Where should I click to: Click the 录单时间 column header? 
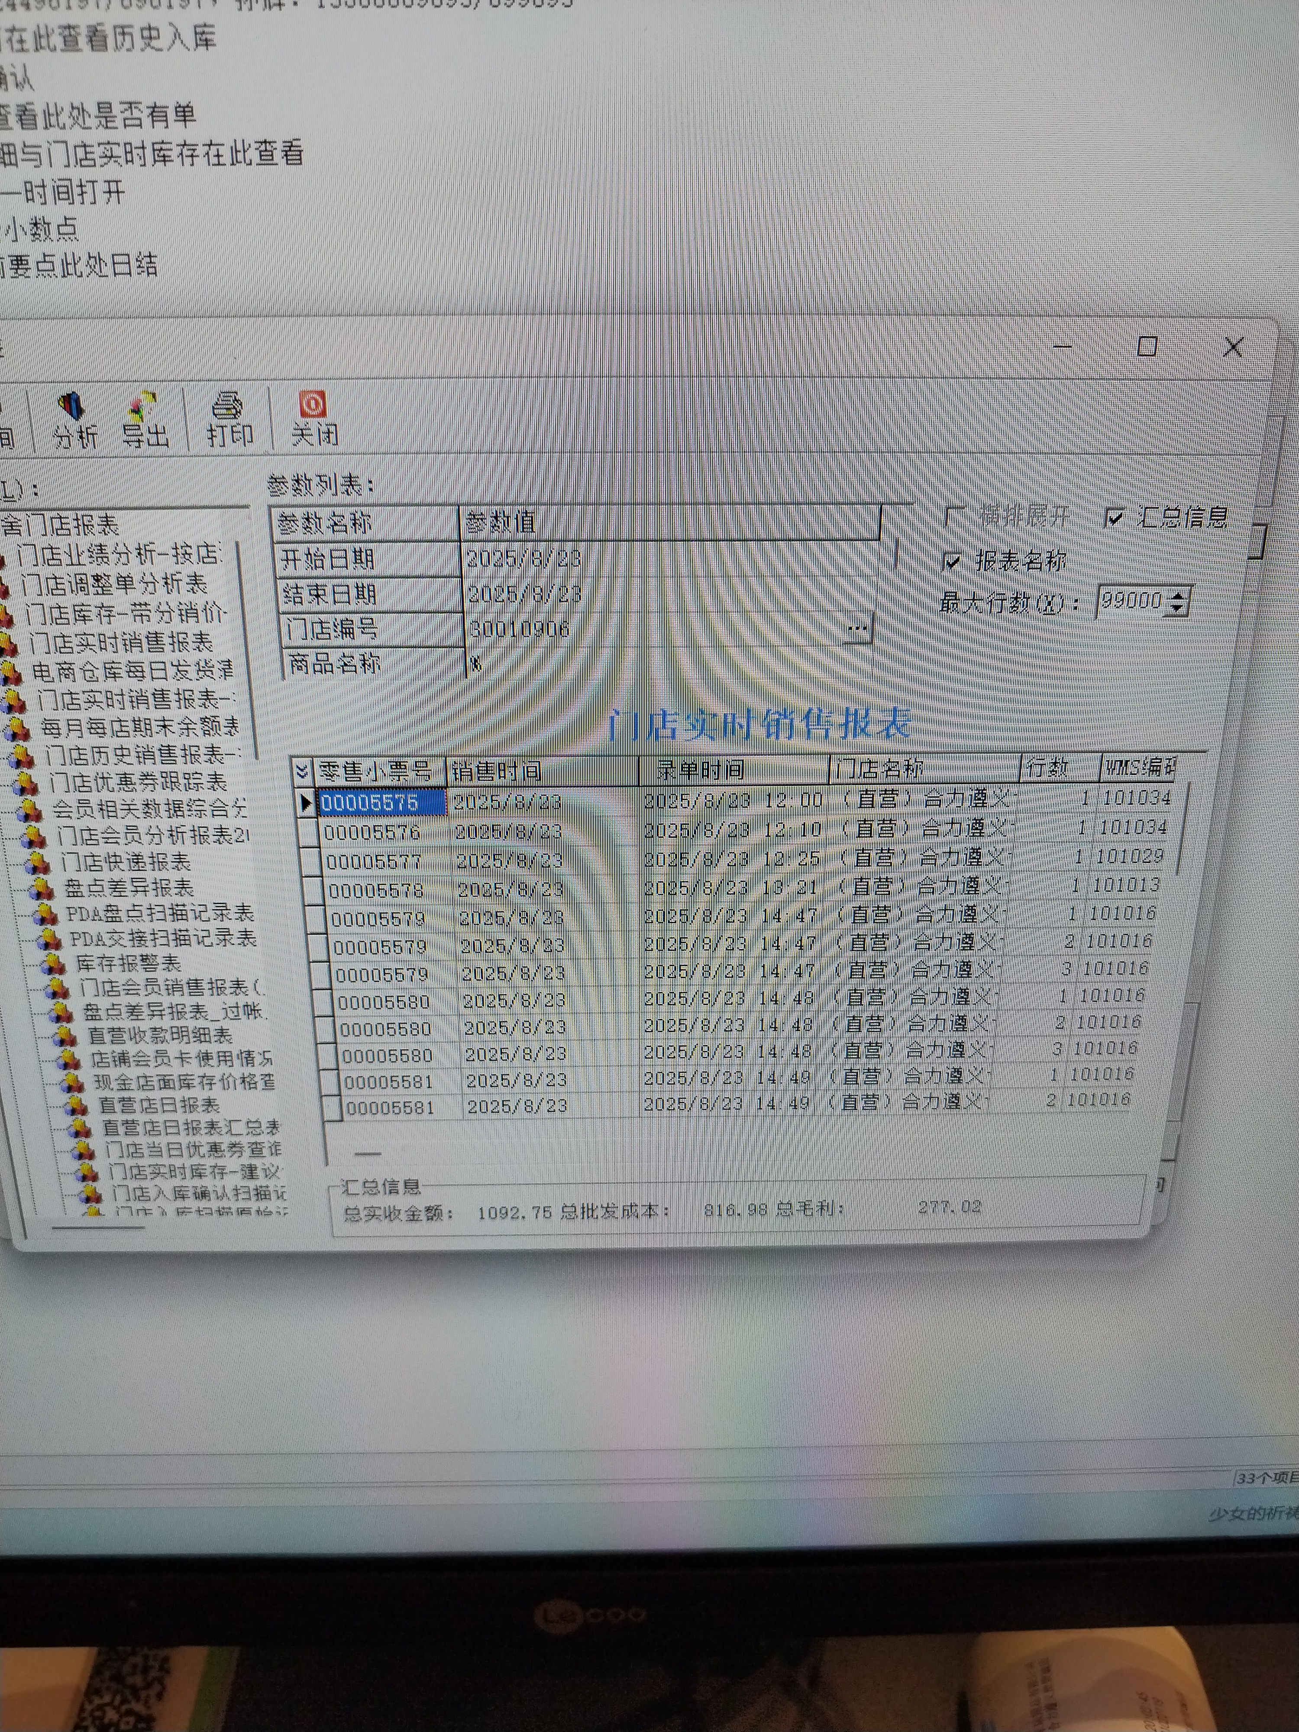pyautogui.click(x=701, y=770)
